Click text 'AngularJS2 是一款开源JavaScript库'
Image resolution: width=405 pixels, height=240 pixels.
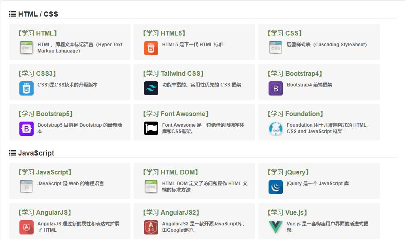tap(203, 224)
